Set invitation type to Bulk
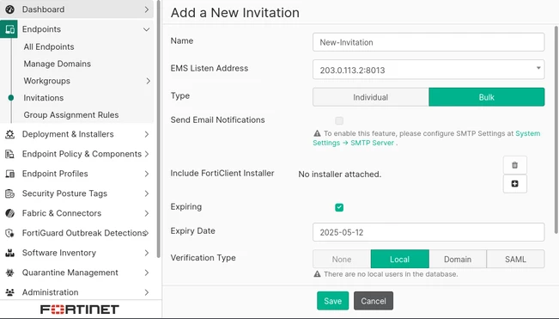This screenshot has width=559, height=319. pos(486,97)
